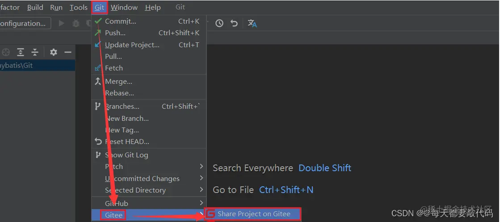Open Branches... from the Git menu
Viewport: 500px width, 222px height.
[x=149, y=107]
